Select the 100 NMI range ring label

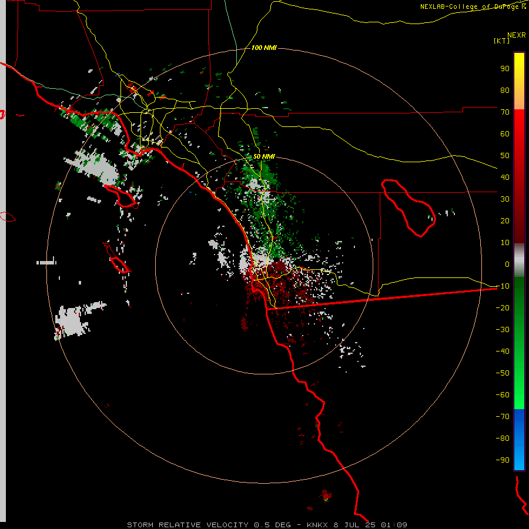tap(264, 48)
